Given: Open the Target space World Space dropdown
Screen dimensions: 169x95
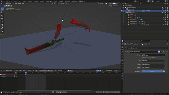Looking at the screenshot, I should tap(153, 65).
